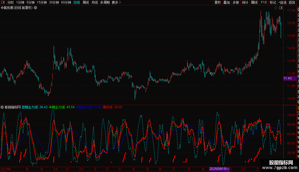Open the 画线 drawing tools
The height and width of the screenshot is (172, 299).
click(254, 2)
